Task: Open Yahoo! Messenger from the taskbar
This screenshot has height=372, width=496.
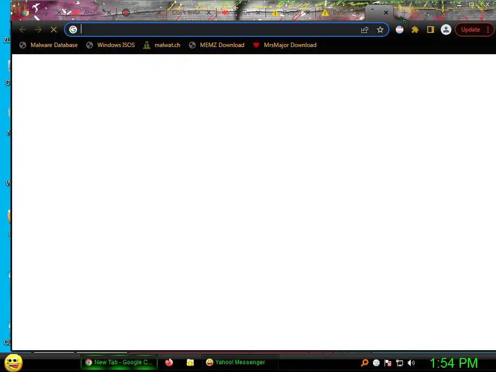Action: [240, 362]
